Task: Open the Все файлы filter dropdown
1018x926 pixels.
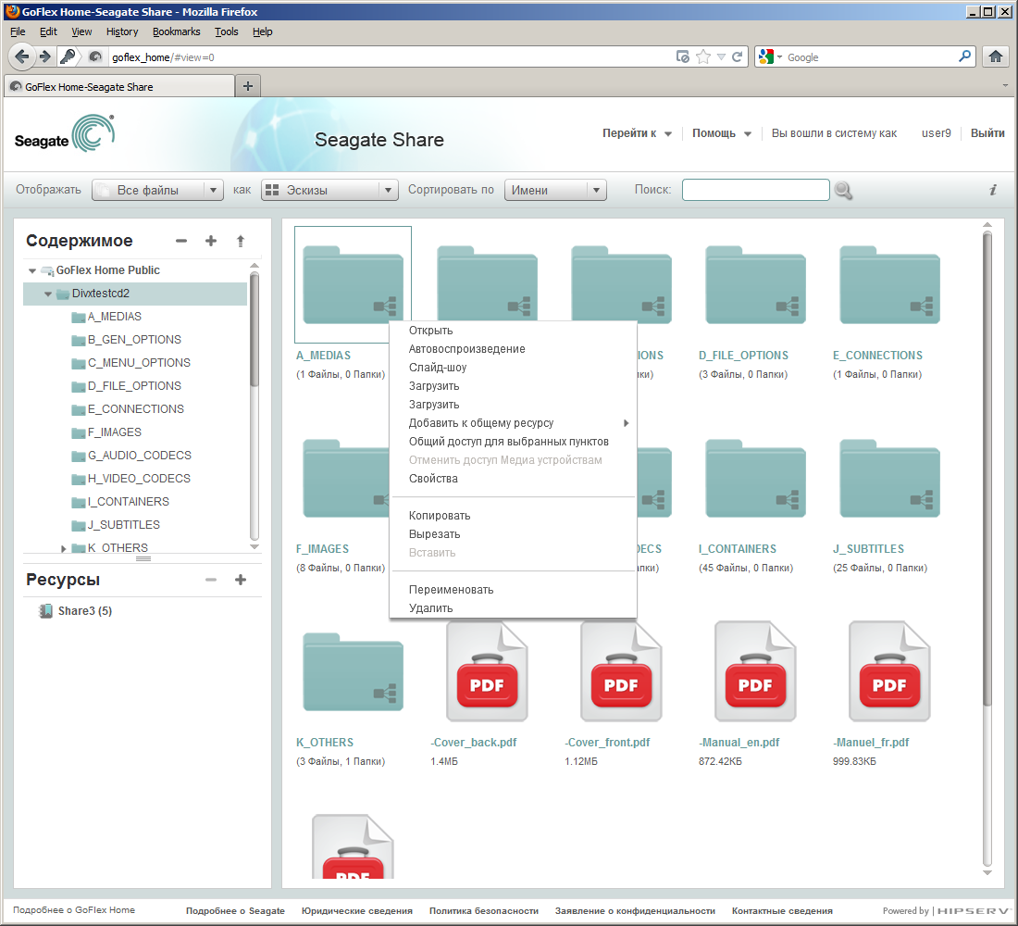Action: pyautogui.click(x=157, y=190)
